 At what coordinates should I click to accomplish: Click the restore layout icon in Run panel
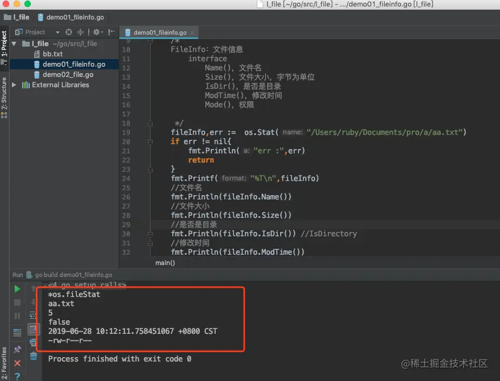pyautogui.click(x=17, y=333)
